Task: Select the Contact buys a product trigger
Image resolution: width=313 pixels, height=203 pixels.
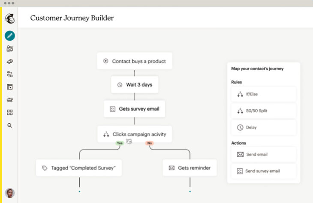Action: click(x=134, y=61)
